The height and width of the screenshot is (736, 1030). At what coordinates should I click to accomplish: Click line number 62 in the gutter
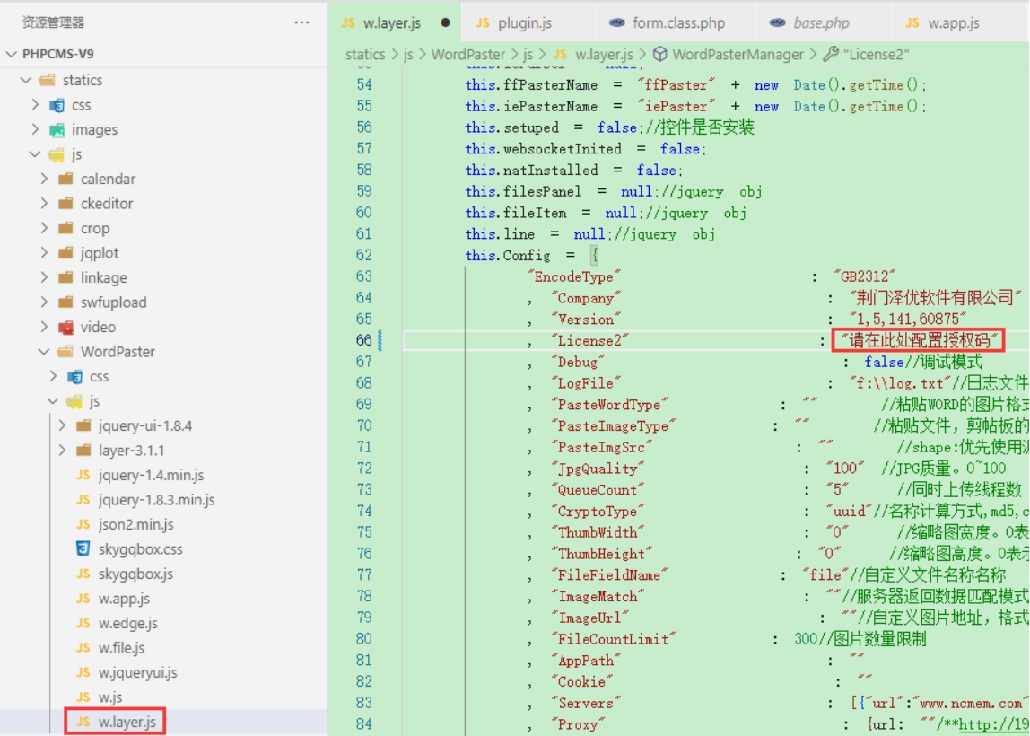pos(363,255)
